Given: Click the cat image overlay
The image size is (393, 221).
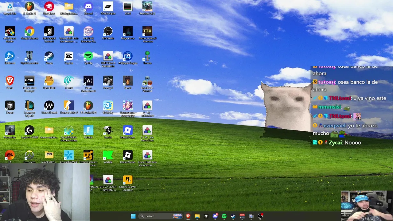Looking at the screenshot, I should 286,107.
